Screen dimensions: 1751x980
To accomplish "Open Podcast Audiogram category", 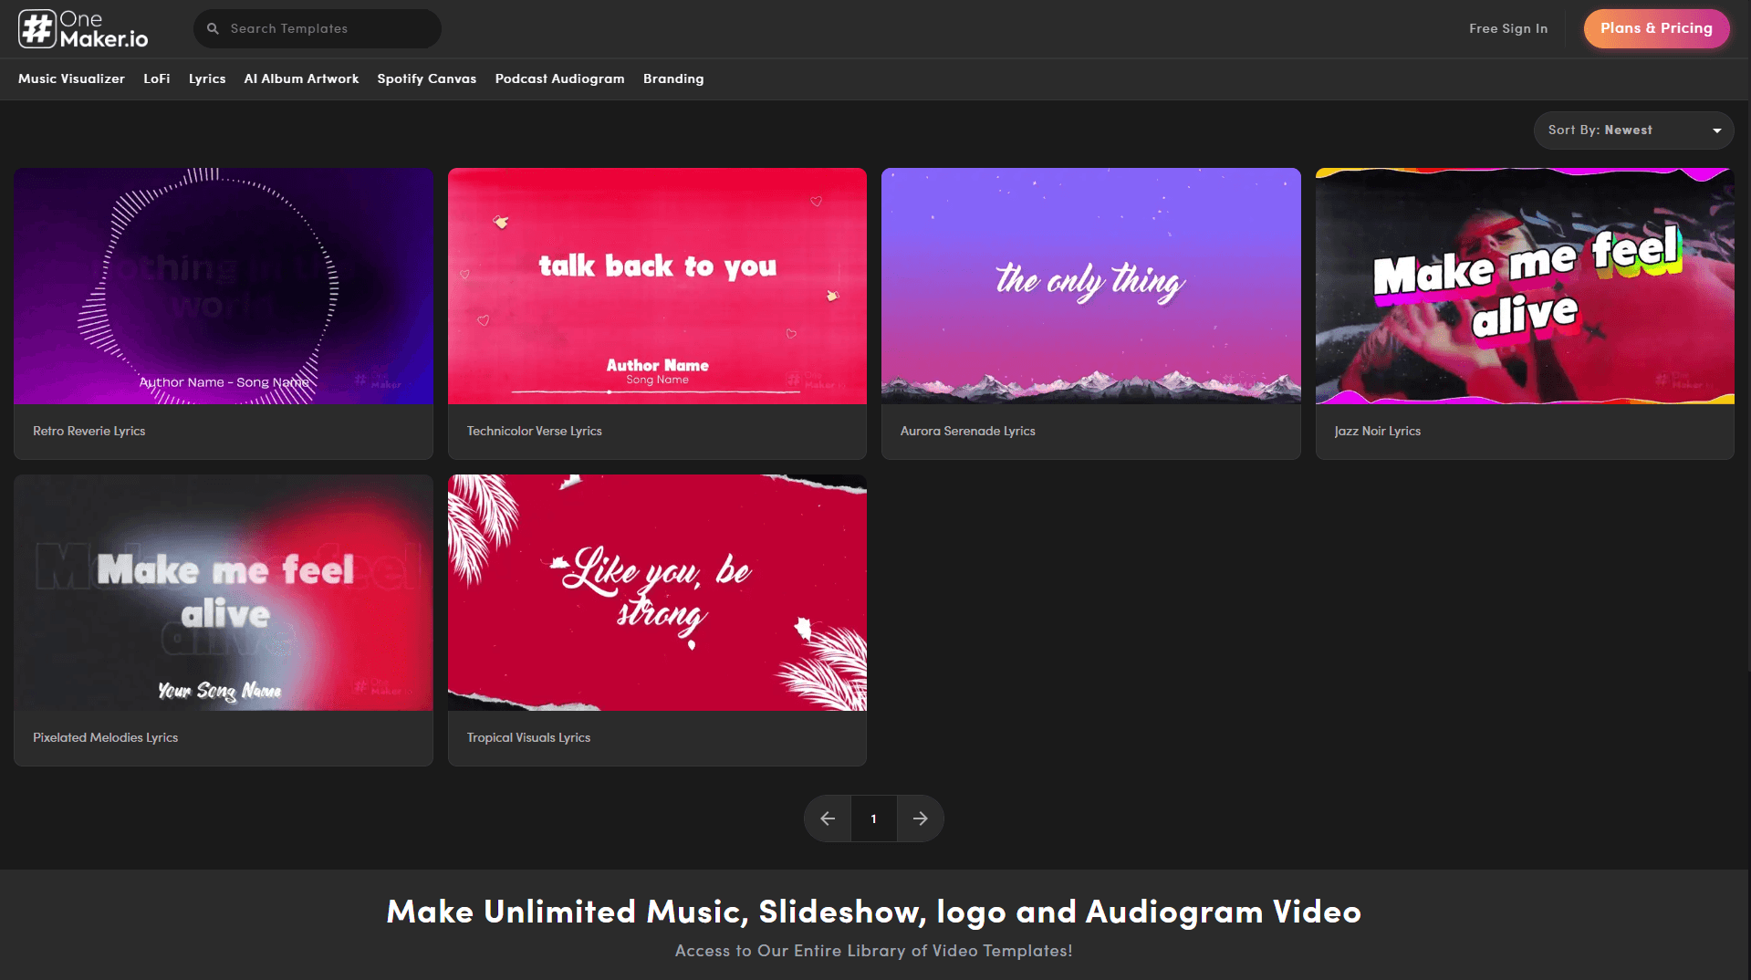I will 560,78.
